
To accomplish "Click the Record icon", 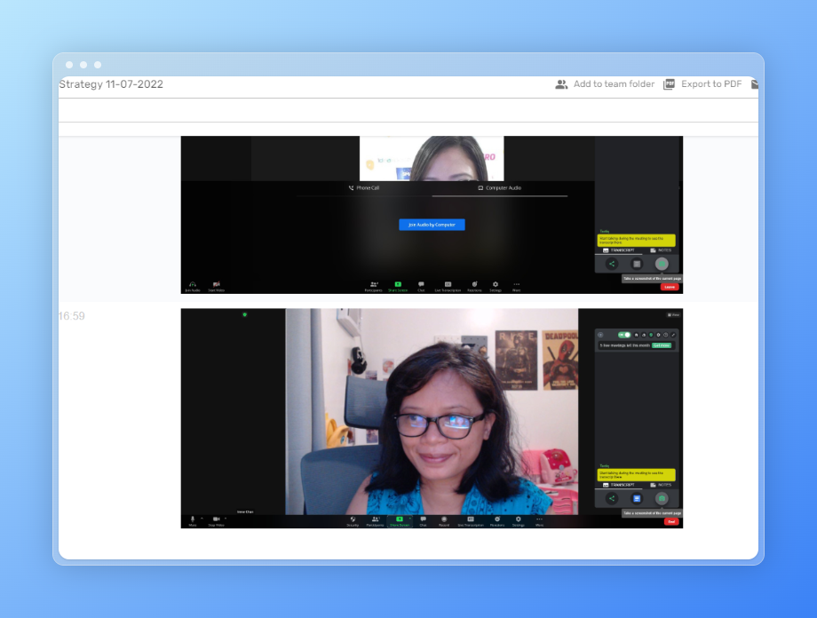I will (444, 520).
